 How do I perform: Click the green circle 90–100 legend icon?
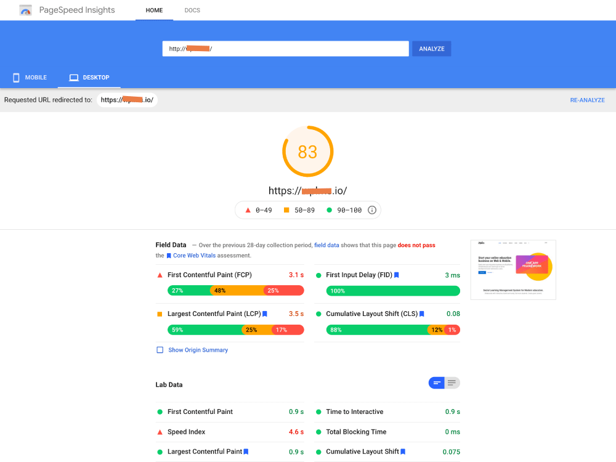click(x=329, y=210)
